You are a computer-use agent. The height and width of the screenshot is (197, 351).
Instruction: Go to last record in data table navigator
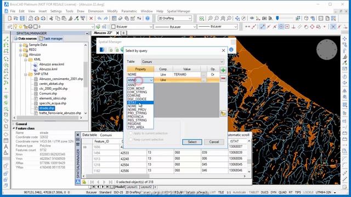(x=110, y=182)
